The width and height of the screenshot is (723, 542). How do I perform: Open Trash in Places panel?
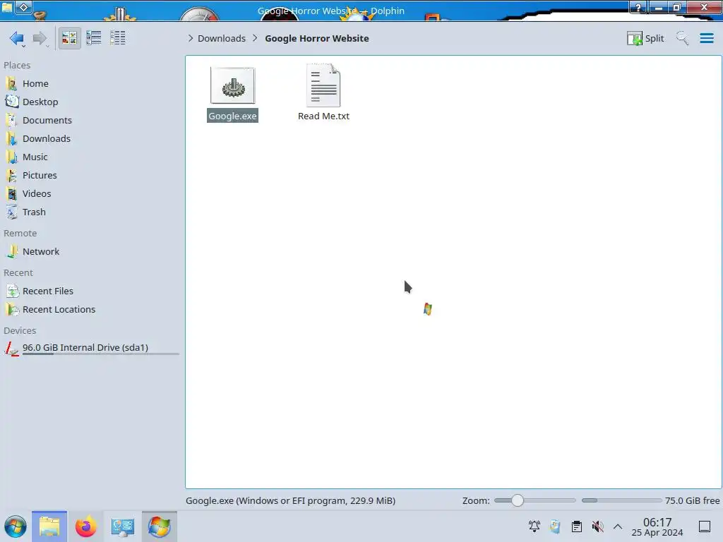(91, 212)
